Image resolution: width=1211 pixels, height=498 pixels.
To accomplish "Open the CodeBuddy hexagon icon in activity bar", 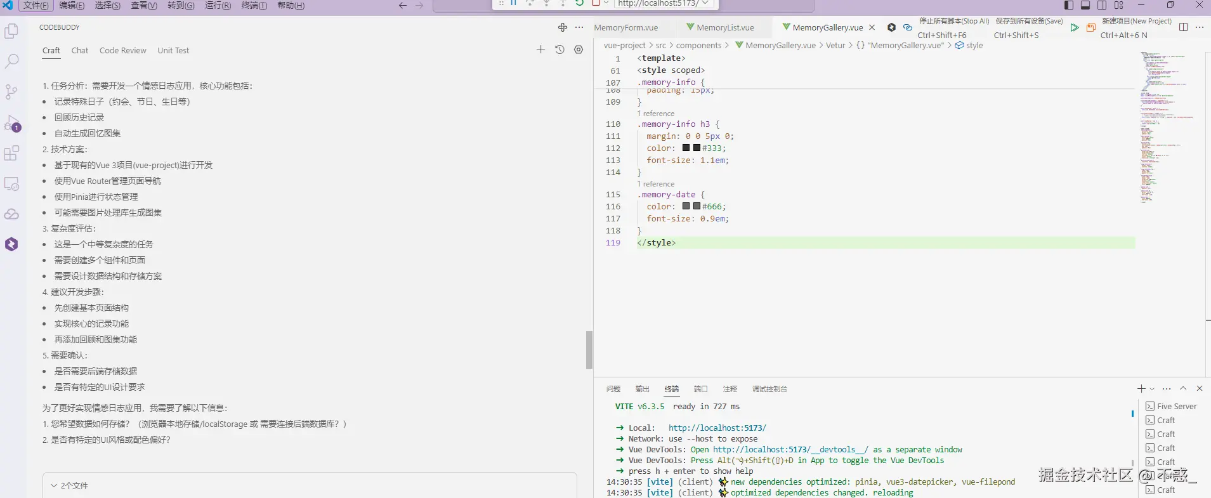I will (x=11, y=244).
